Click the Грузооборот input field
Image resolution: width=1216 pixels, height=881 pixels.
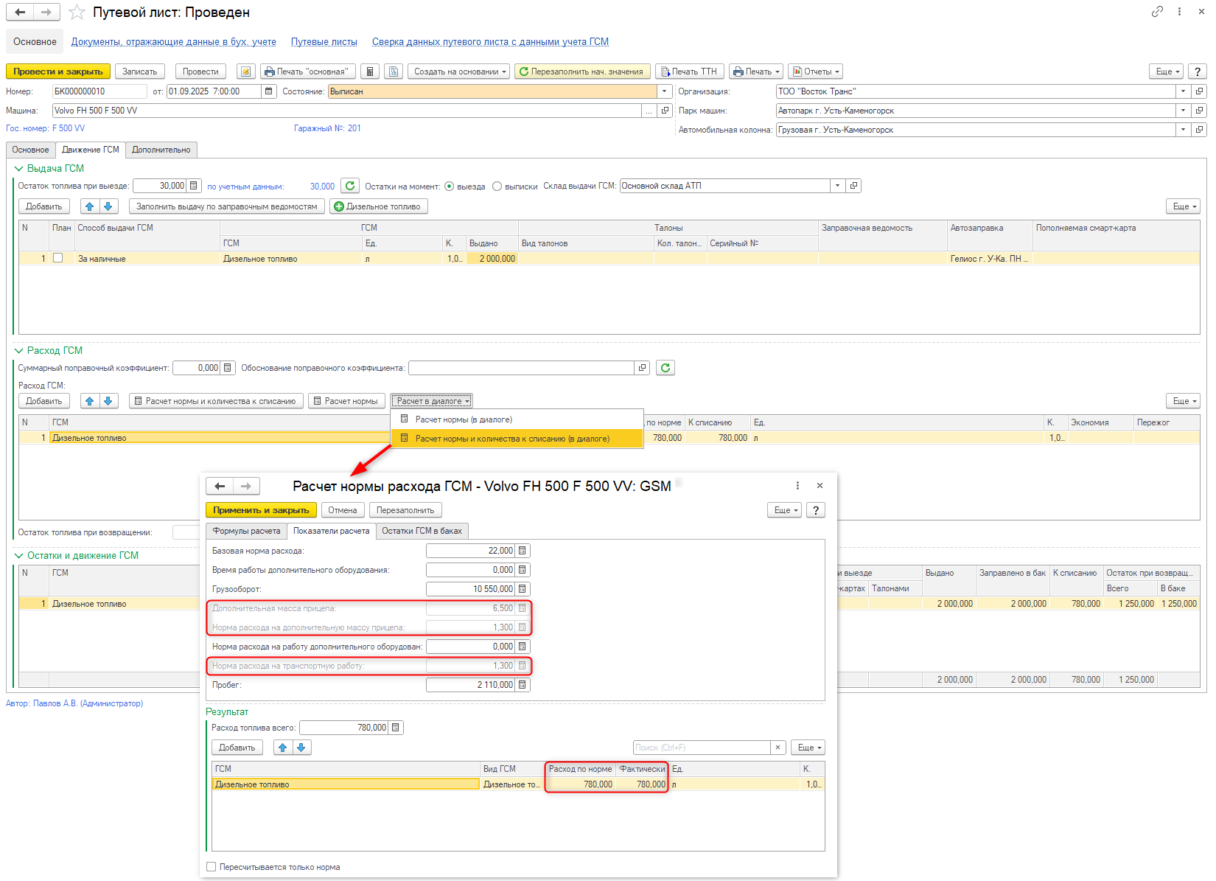click(x=469, y=589)
